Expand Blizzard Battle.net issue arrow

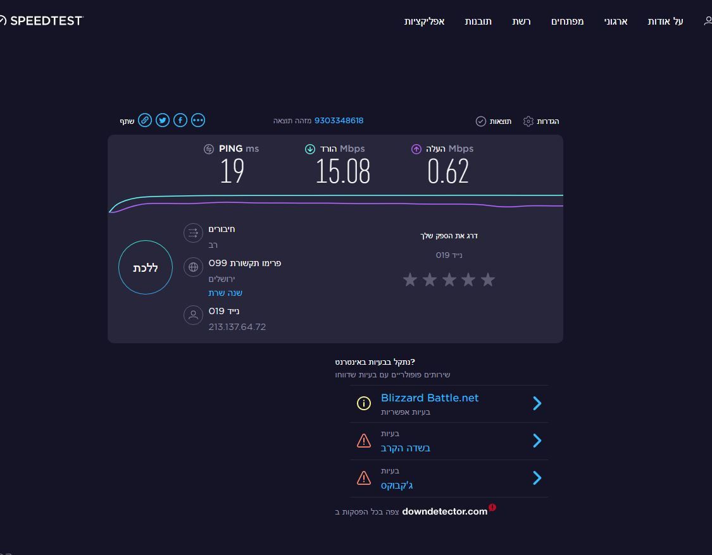click(537, 403)
